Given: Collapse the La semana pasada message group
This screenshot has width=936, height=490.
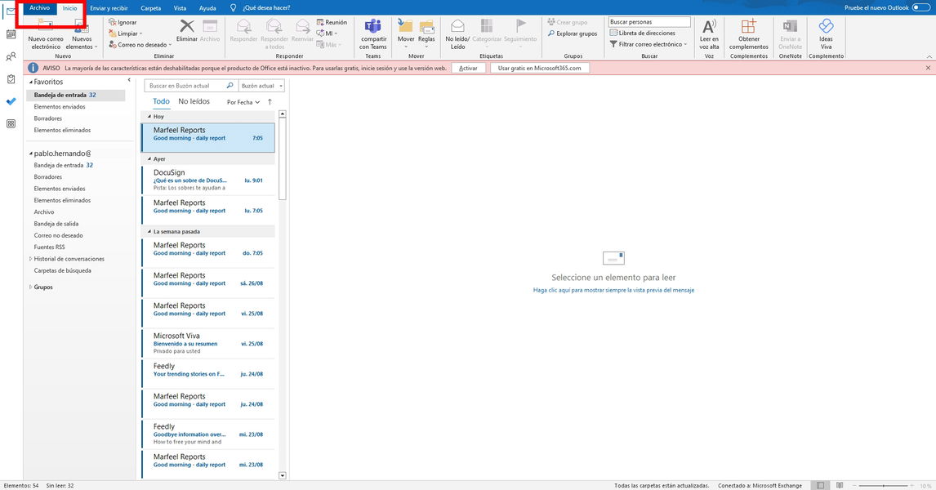Looking at the screenshot, I should click(149, 232).
